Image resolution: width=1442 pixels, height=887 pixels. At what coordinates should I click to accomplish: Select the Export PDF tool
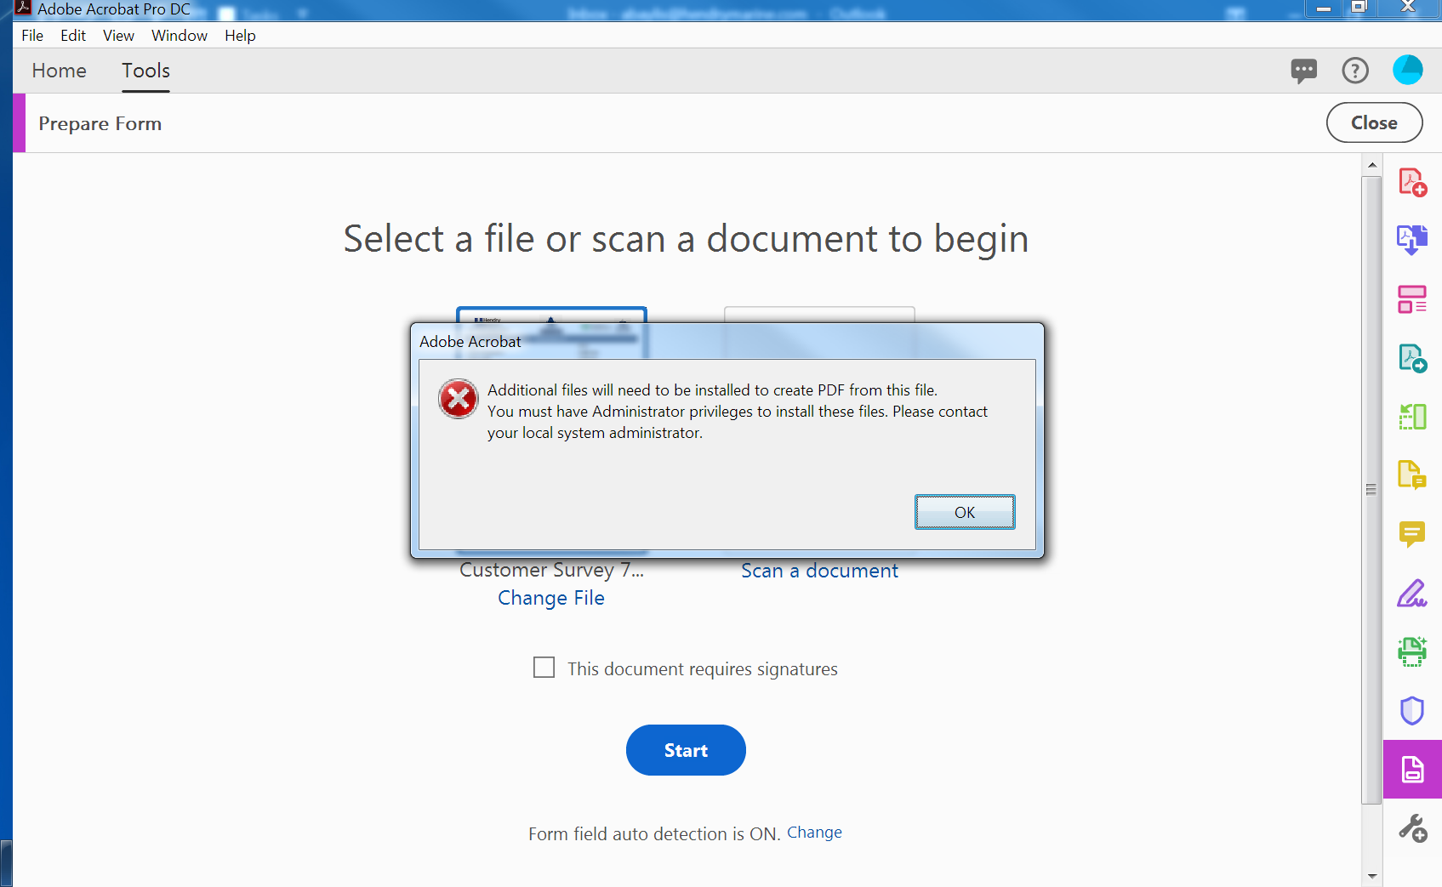pos(1411,358)
